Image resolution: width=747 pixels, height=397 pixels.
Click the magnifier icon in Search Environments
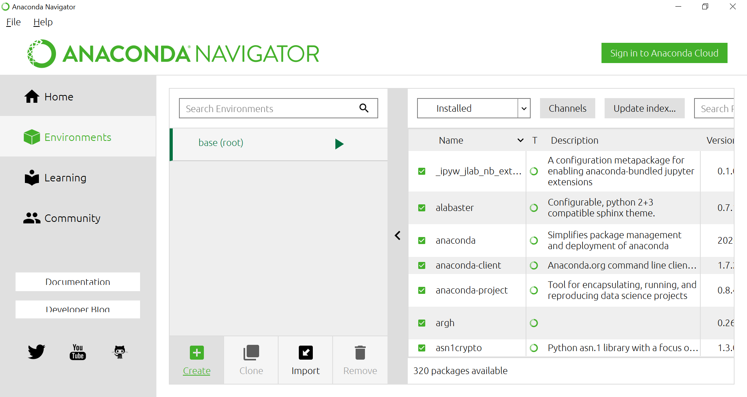click(x=364, y=108)
